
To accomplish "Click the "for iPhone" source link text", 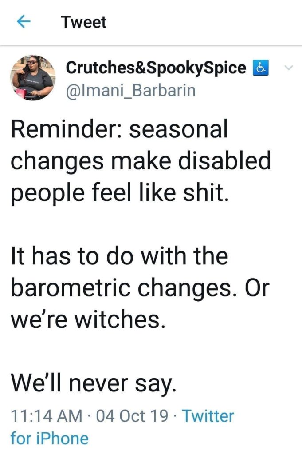I will (x=49, y=439).
